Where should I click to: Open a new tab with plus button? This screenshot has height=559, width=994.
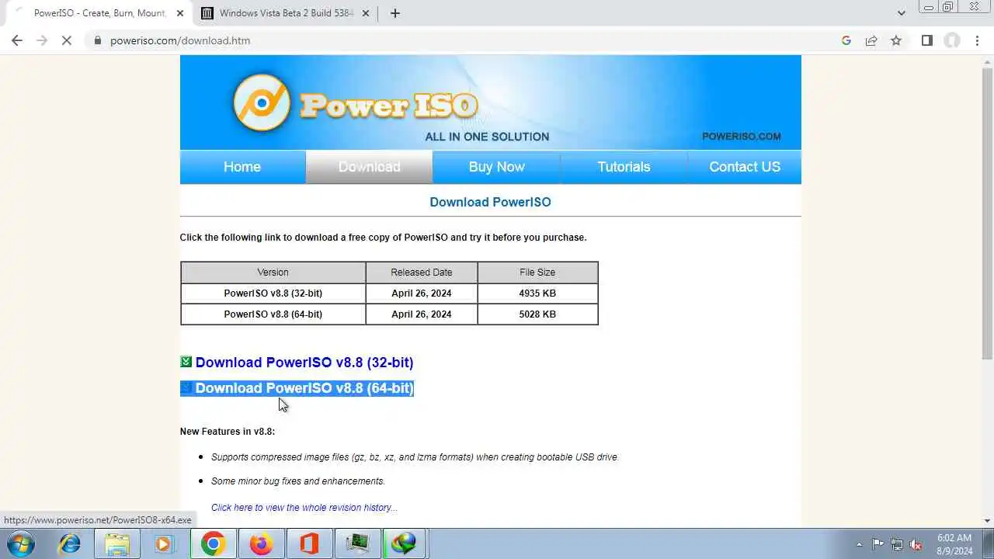pos(394,13)
